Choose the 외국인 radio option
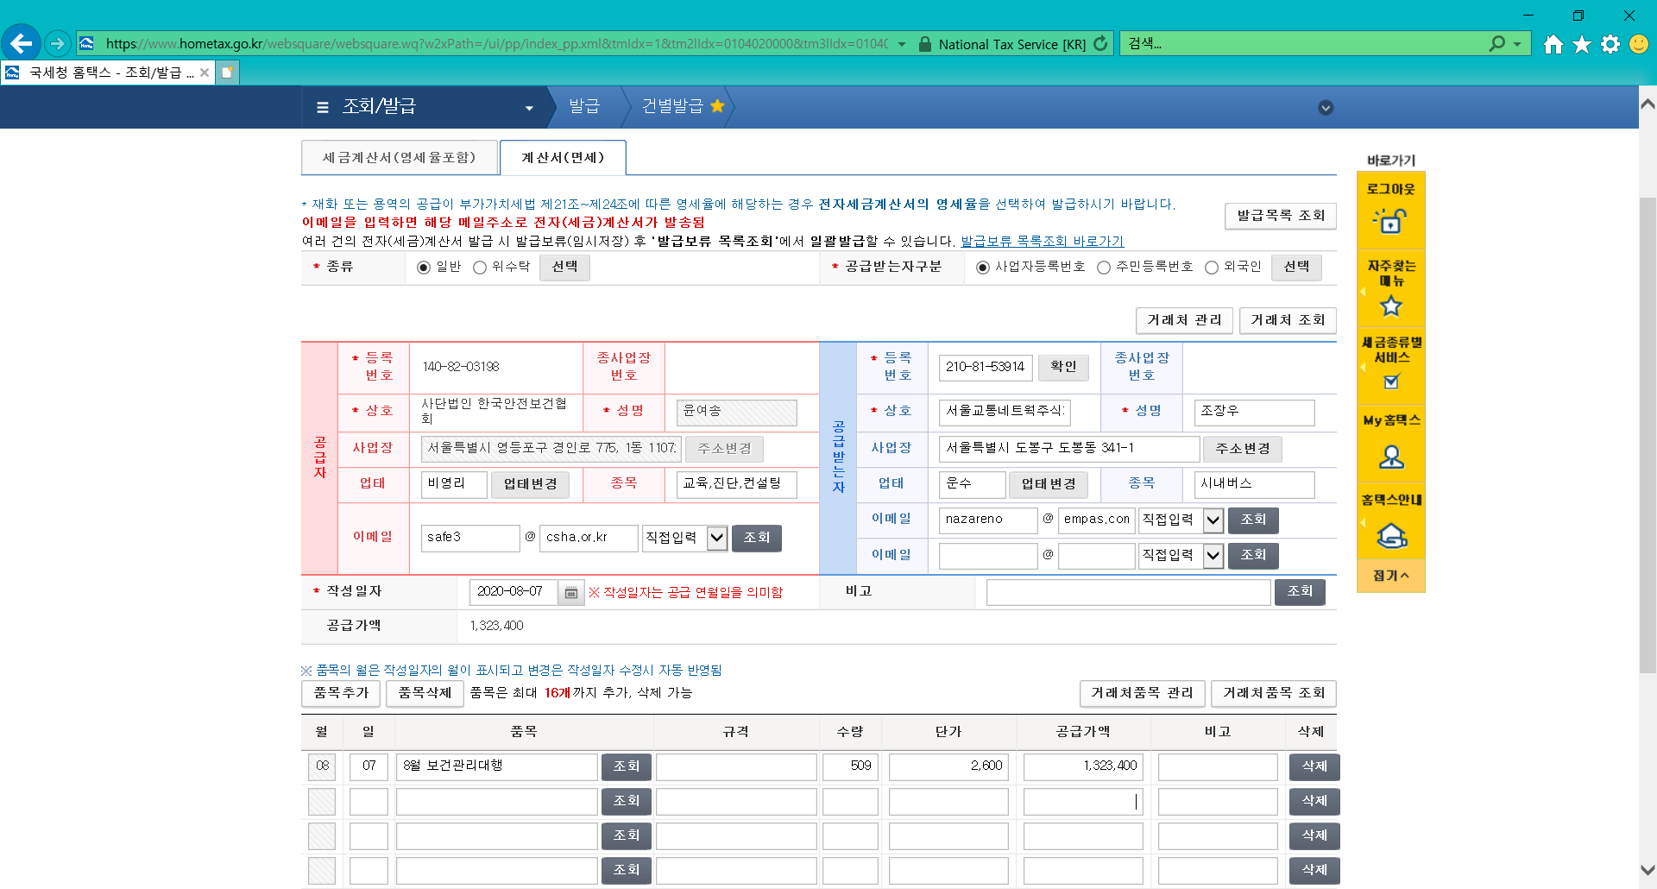 coord(1211,268)
